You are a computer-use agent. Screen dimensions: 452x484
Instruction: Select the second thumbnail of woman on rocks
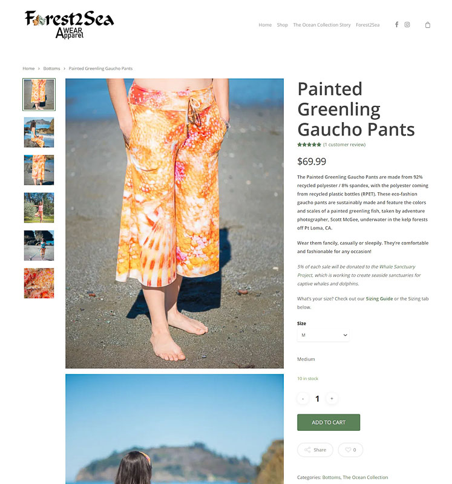tap(39, 132)
